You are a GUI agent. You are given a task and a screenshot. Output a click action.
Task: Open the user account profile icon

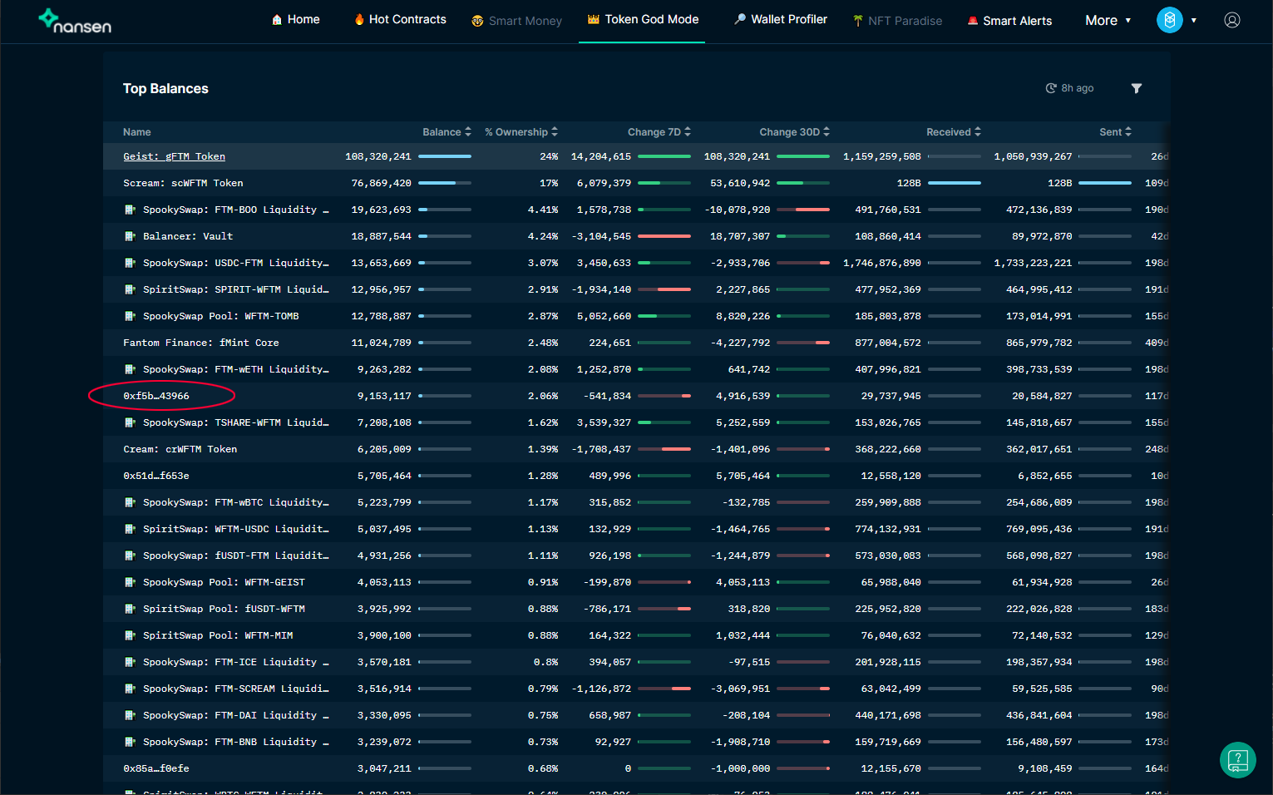1232,20
